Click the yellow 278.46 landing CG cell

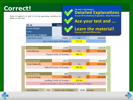click(x=79, y=80)
